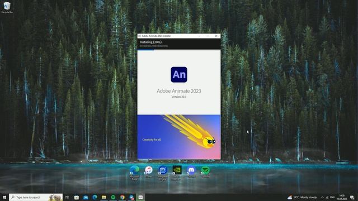Viewport: 358px width, 201px height.
Task: Open the Wallpaper Engine desktop shortcut
Action: 163,173
